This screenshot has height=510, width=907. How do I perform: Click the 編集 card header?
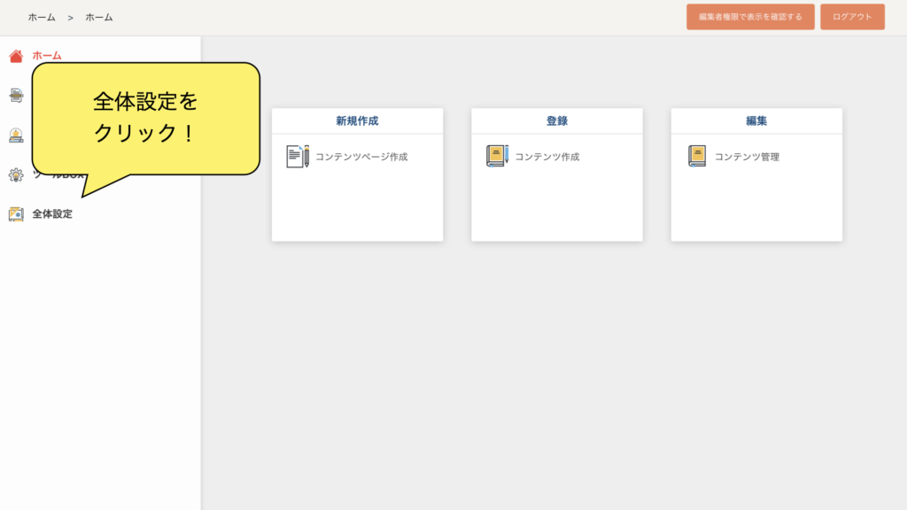click(756, 121)
